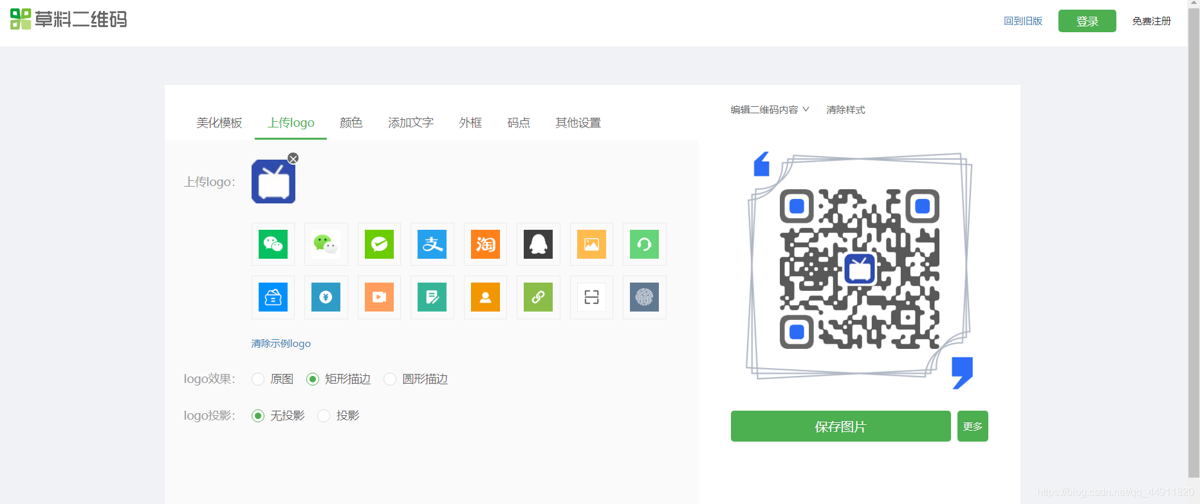Open the 更多 save options

(973, 426)
